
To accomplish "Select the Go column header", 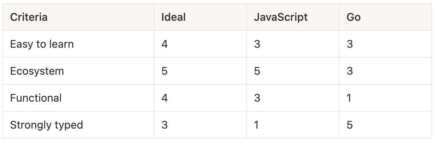I will 385,17.
